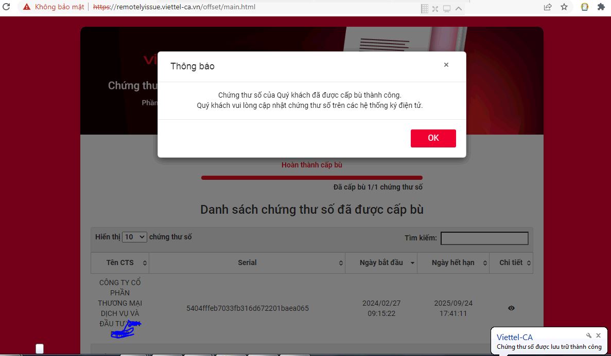This screenshot has width=611, height=356.
Task: Click the fullscreen arrows icon in top overlay
Action: pyautogui.click(x=435, y=8)
